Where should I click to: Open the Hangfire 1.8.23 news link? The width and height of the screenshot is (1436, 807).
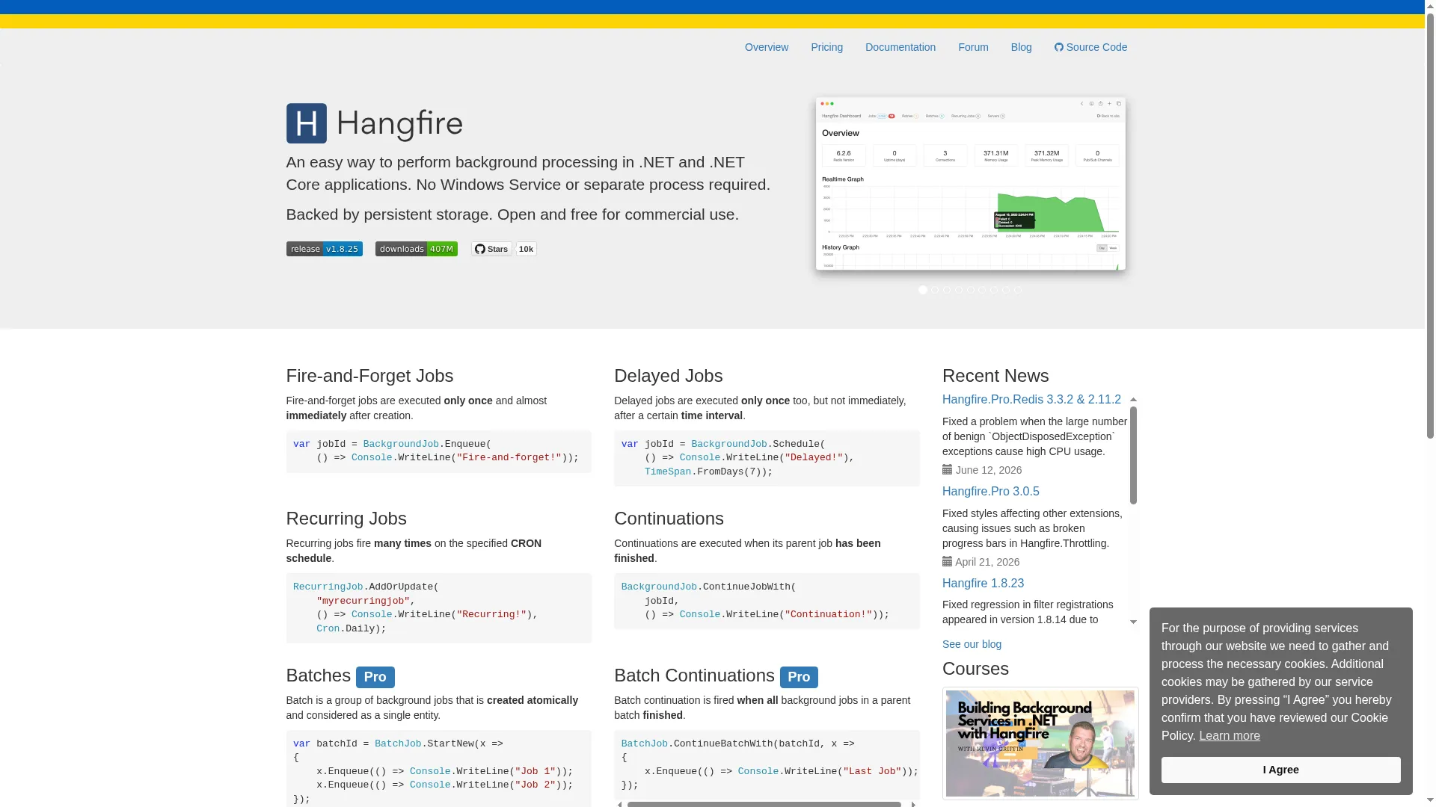click(x=983, y=583)
